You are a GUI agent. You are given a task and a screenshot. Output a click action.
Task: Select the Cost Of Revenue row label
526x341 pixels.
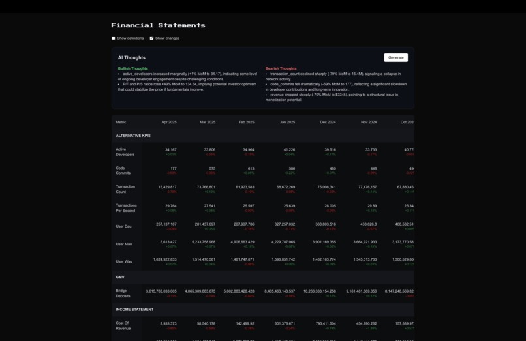[x=122, y=326]
